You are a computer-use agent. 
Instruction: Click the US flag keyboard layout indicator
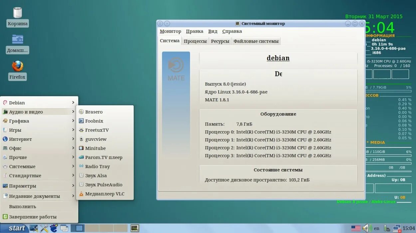point(356,228)
